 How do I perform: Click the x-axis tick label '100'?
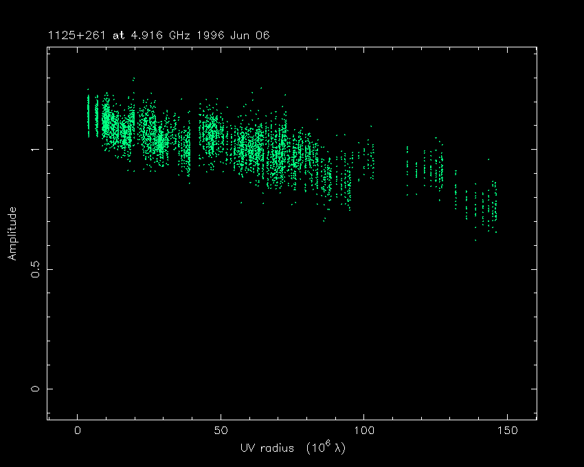coord(363,431)
